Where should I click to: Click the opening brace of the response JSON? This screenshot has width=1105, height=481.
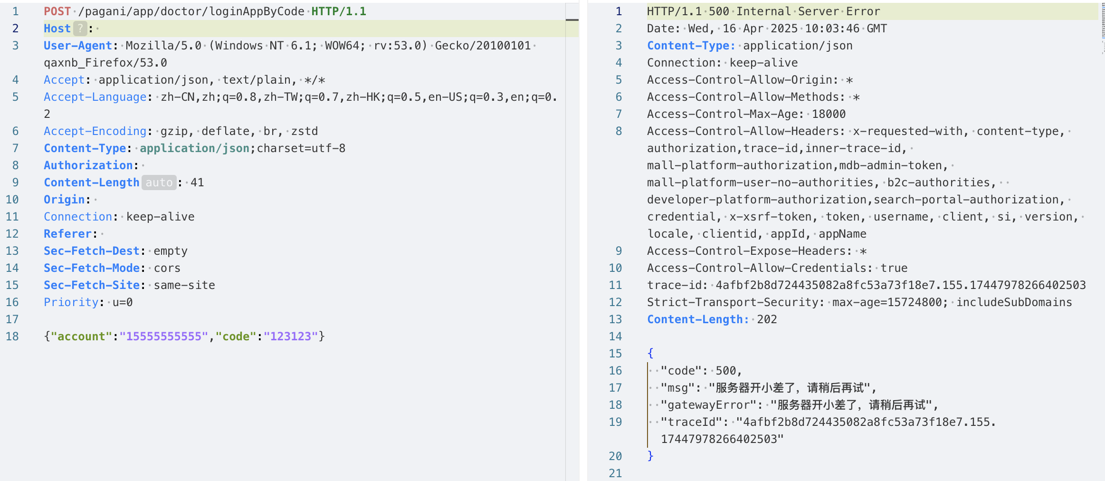pos(650,354)
